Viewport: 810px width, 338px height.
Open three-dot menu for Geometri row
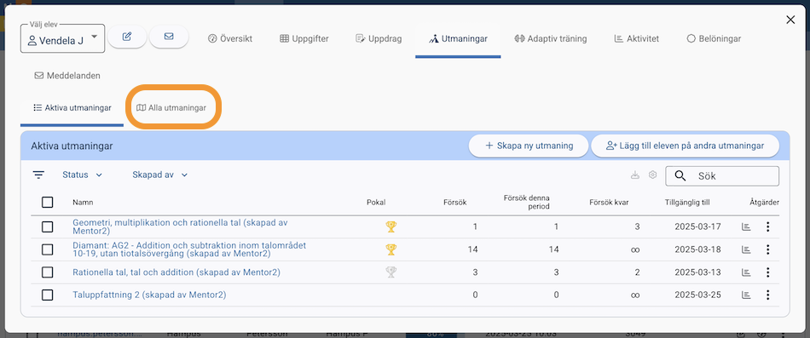tap(768, 226)
